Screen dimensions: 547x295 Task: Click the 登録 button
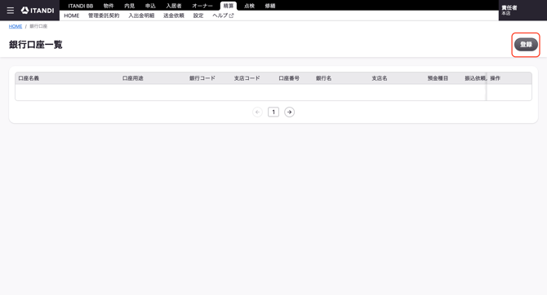[x=526, y=45]
